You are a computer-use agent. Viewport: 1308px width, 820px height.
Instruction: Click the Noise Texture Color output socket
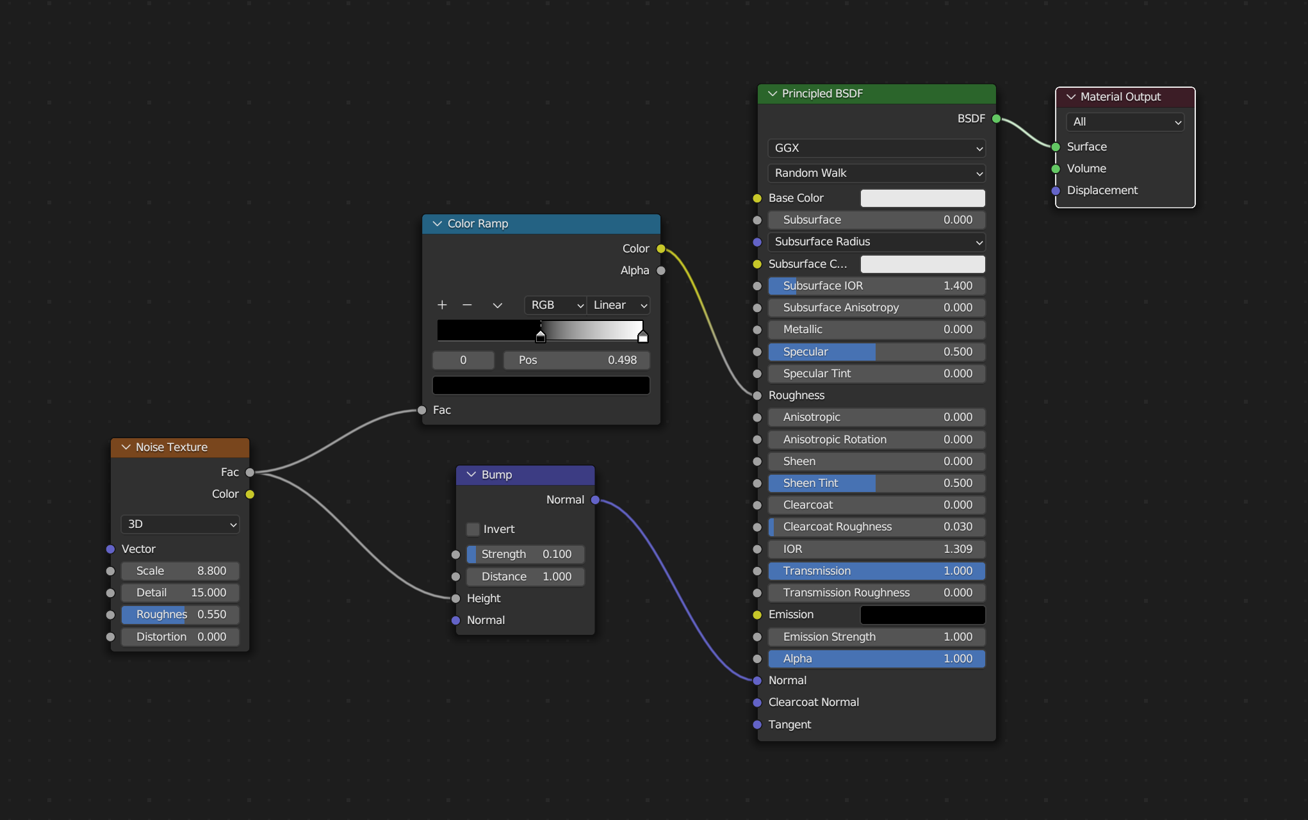click(250, 495)
